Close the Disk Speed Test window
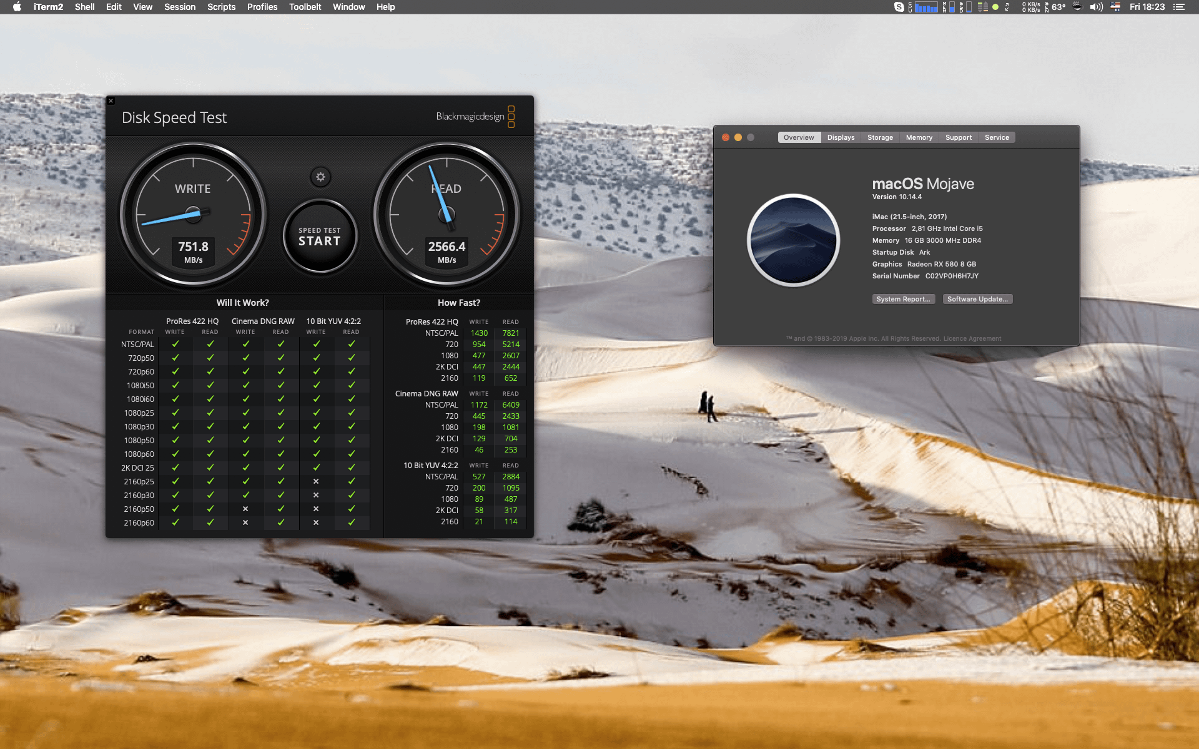Viewport: 1199px width, 749px height. coord(111,100)
